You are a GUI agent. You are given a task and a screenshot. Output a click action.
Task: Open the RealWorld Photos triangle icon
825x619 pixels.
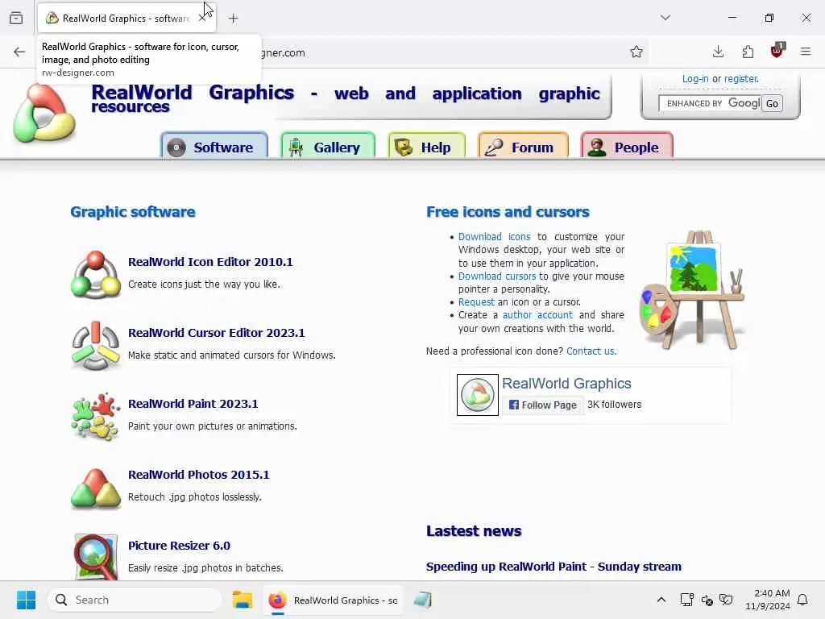coord(96,488)
